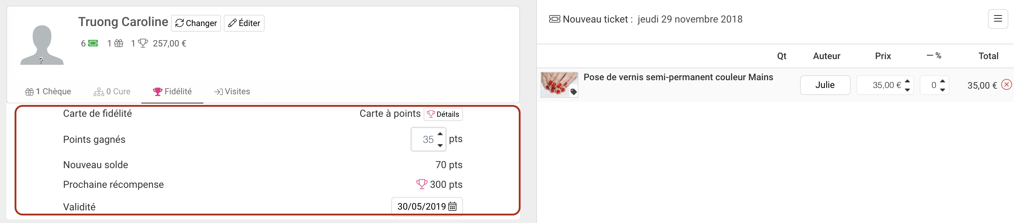Decrease Points gagnés with down arrow
The width and height of the screenshot is (1014, 223).
tap(440, 146)
